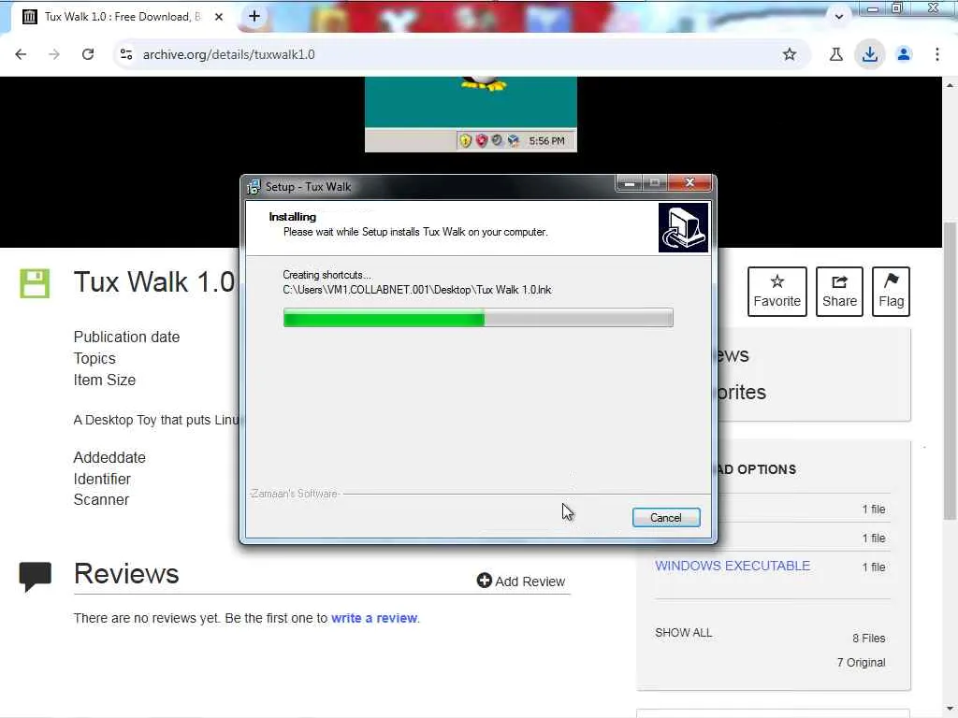Viewport: 958px width, 718px height.
Task: Click the green floppy software icon
Action: click(35, 283)
